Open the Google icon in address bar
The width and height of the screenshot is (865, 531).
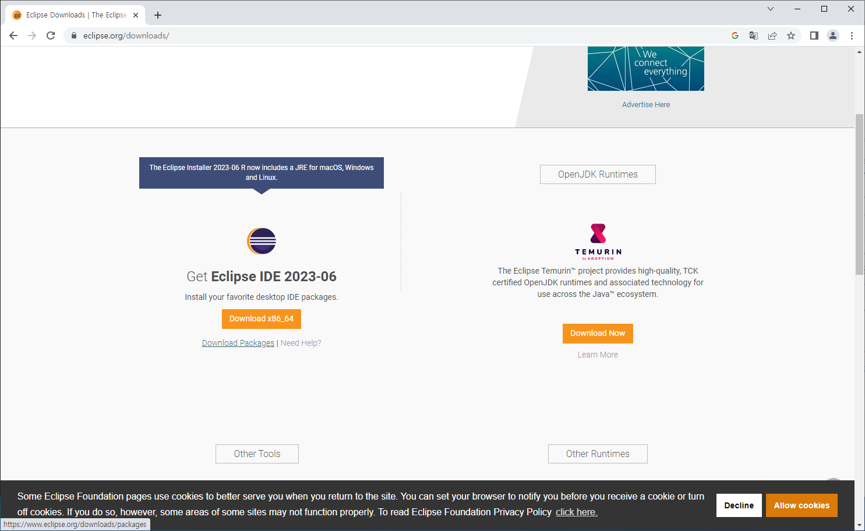click(735, 36)
